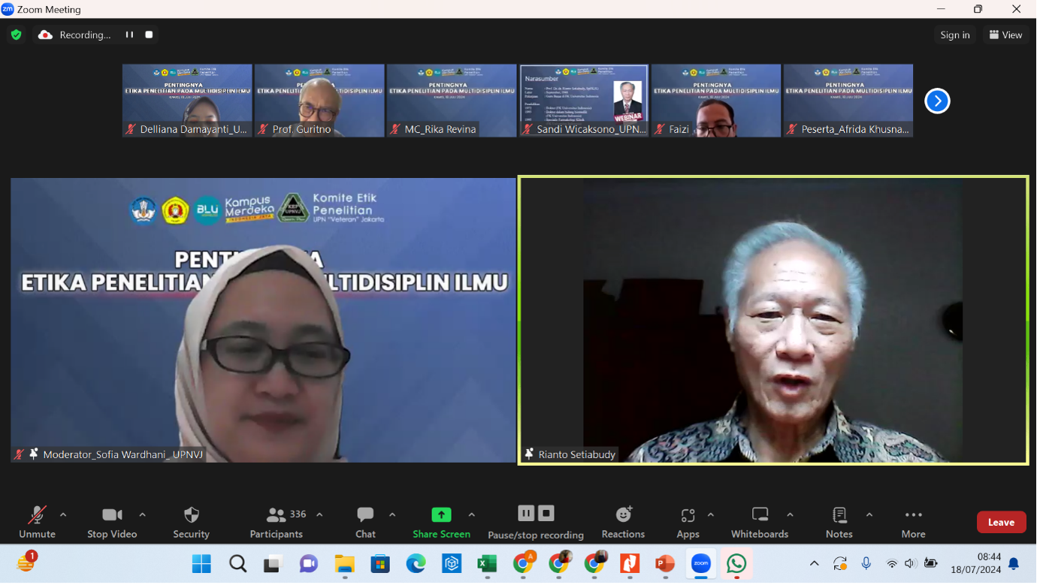
Task: Open the Security shield options
Action: (x=191, y=522)
